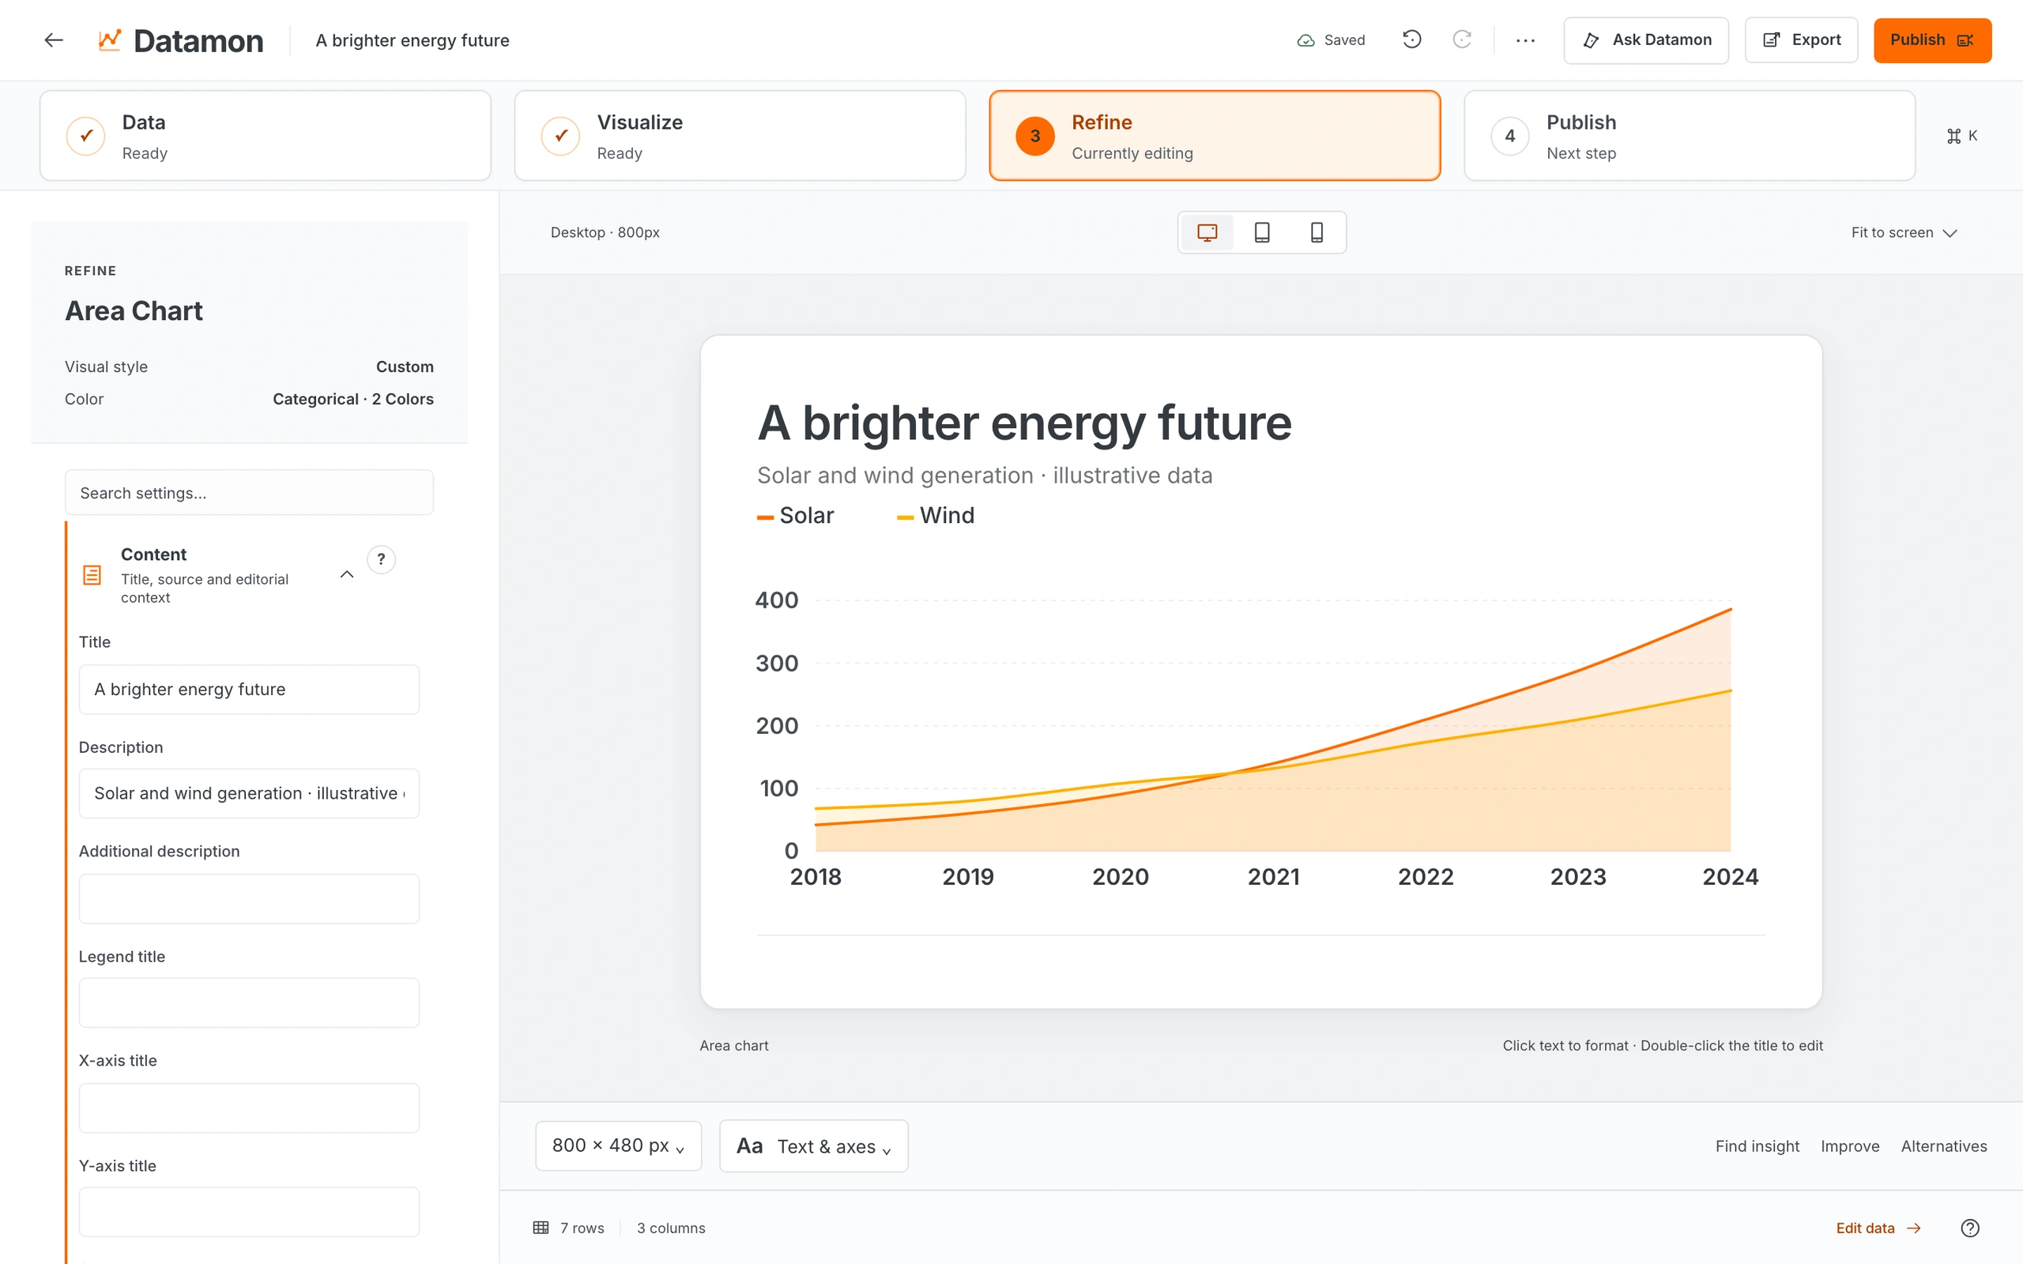The height and width of the screenshot is (1264, 2023).
Task: Click the Ask Datamon button
Action: coord(1646,40)
